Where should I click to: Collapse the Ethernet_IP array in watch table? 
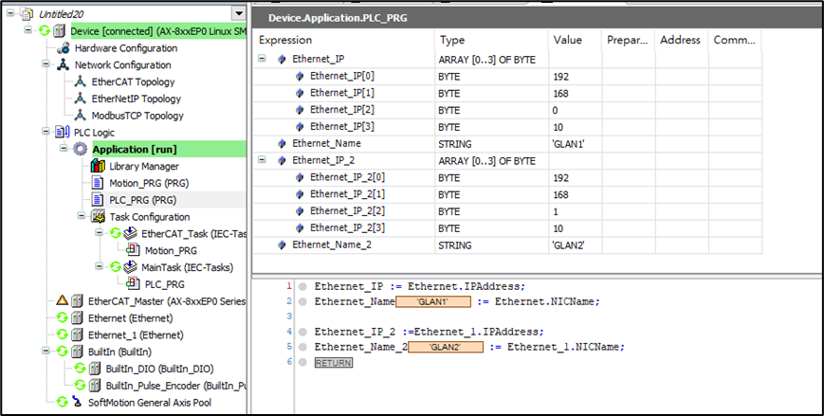click(x=263, y=59)
